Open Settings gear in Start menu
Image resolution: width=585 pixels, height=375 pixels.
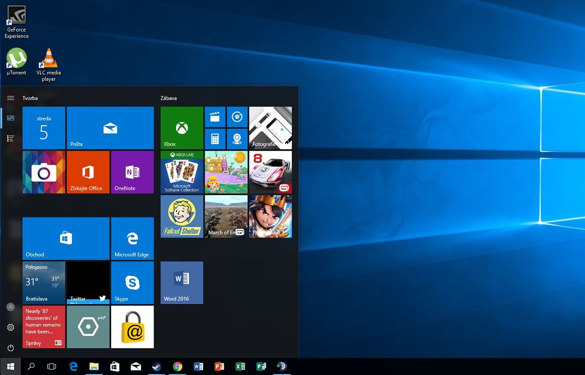pyautogui.click(x=11, y=327)
